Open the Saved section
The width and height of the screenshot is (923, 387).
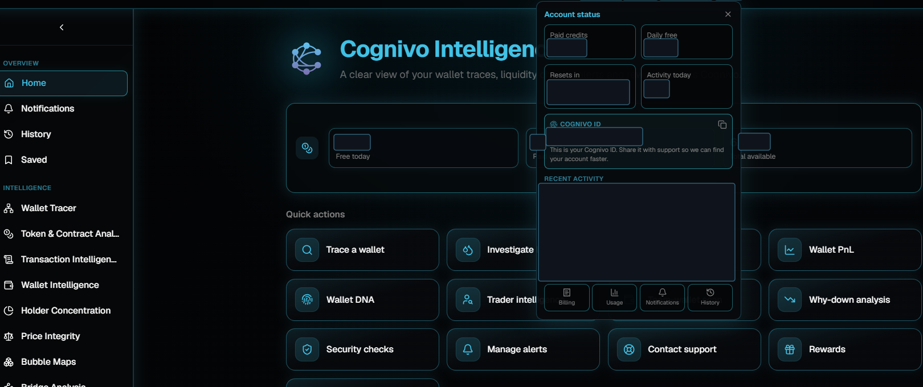click(63, 160)
